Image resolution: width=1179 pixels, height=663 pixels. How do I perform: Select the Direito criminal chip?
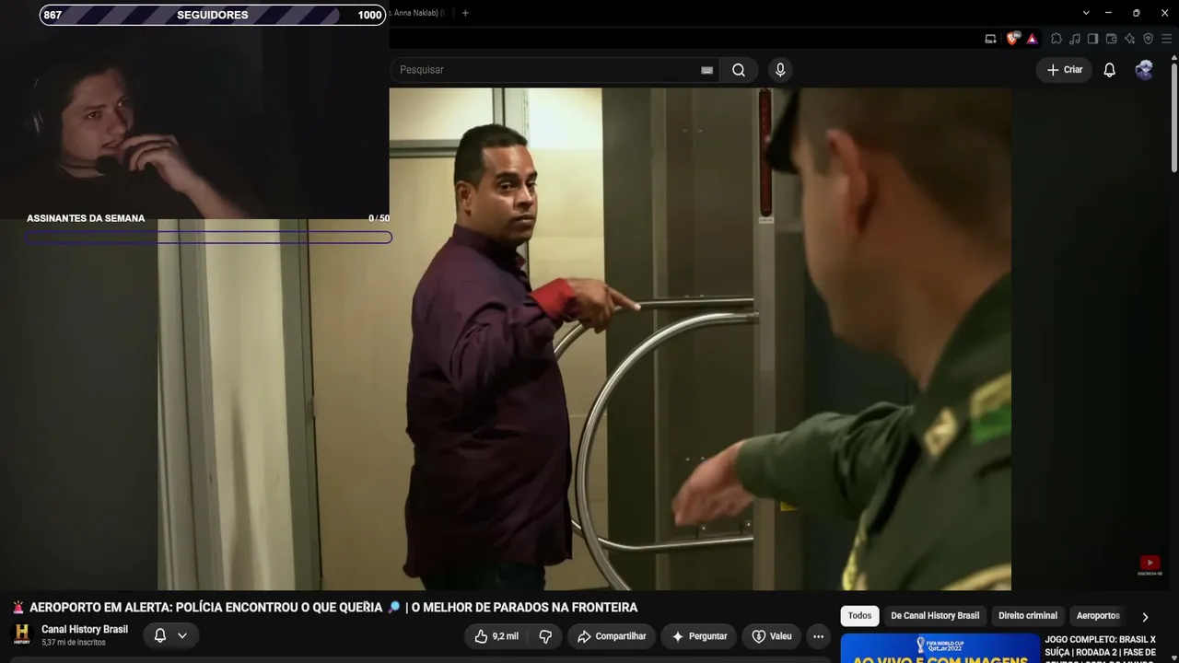point(1028,616)
